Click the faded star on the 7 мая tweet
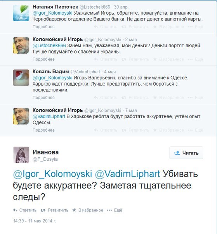217x234 pixels. click(x=155, y=130)
